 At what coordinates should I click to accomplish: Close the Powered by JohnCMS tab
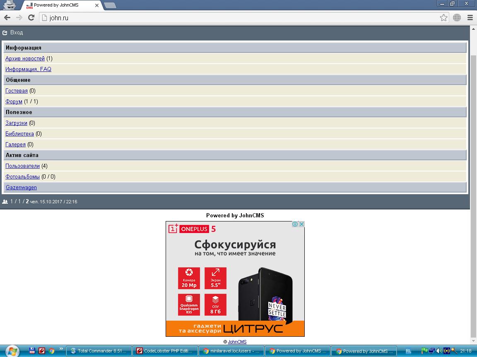(x=97, y=5)
